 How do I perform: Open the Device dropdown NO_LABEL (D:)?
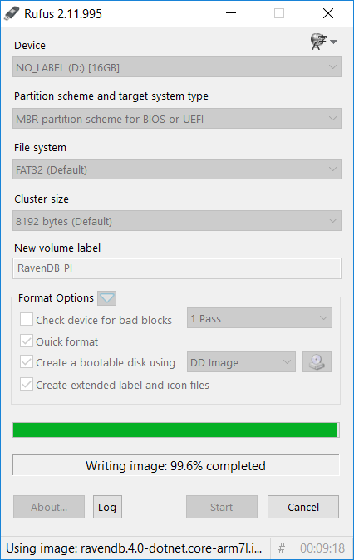(177, 67)
